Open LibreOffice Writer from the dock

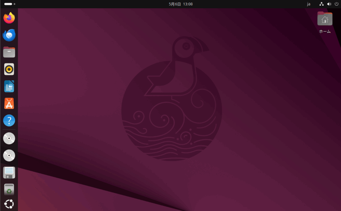tap(9, 86)
